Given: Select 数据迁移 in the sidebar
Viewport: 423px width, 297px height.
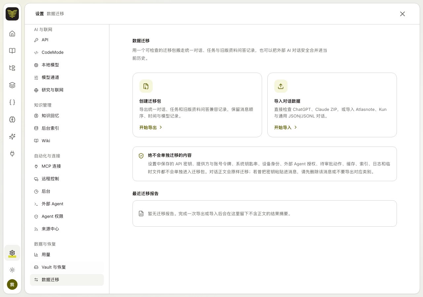Looking at the screenshot, I should coord(67,280).
